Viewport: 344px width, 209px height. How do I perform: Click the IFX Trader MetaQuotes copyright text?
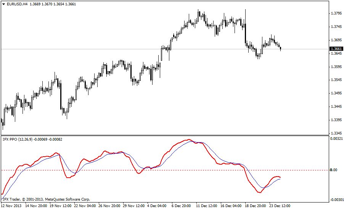coord(47,199)
